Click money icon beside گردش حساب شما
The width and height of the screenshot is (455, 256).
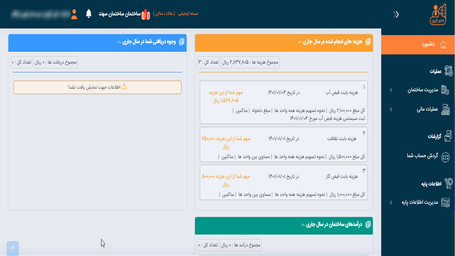pos(445,157)
